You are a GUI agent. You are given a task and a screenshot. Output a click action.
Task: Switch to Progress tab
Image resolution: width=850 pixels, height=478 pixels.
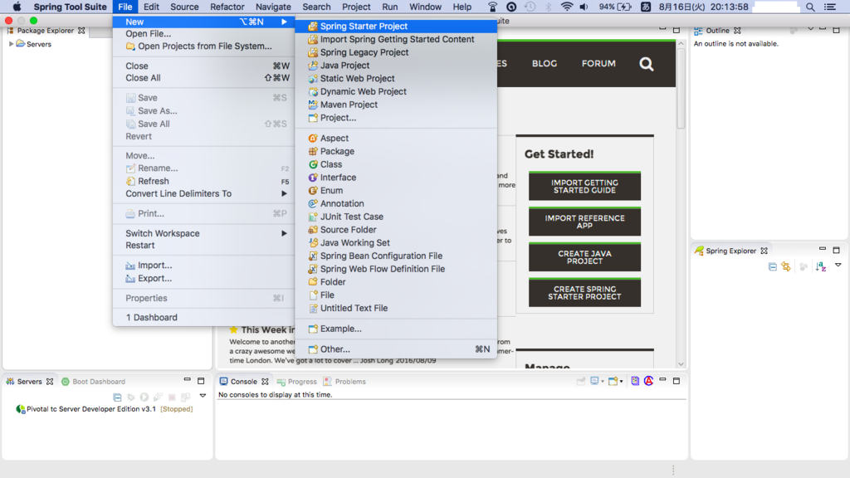296,382
